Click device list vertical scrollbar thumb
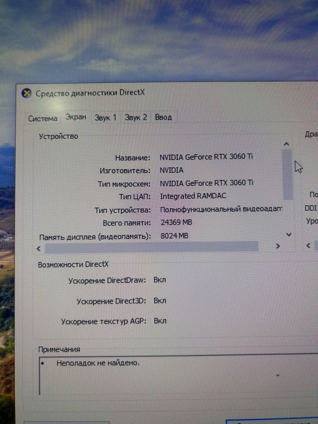The image size is (318, 424). point(287,174)
